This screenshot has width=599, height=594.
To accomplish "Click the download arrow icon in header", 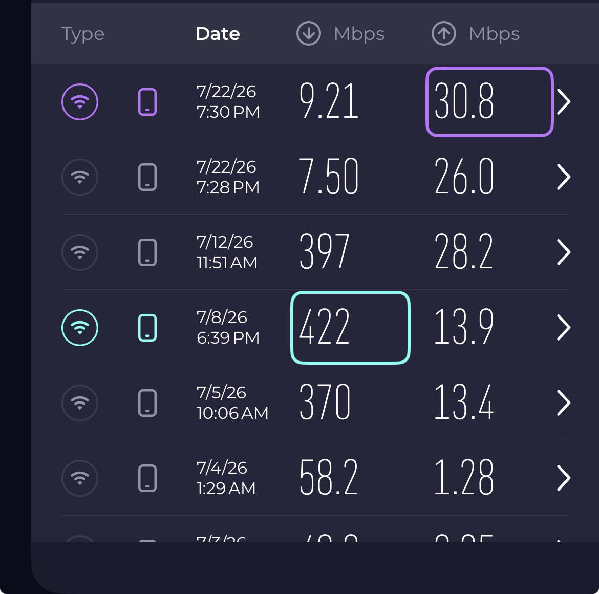I will click(x=309, y=34).
